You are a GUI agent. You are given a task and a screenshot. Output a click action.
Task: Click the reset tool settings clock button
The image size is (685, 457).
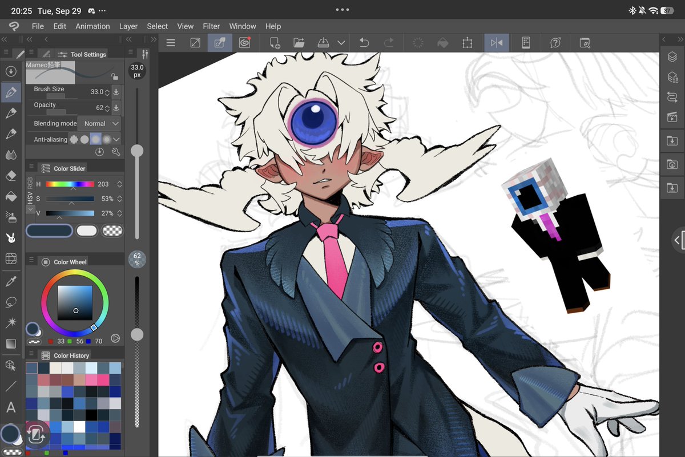pyautogui.click(x=100, y=152)
